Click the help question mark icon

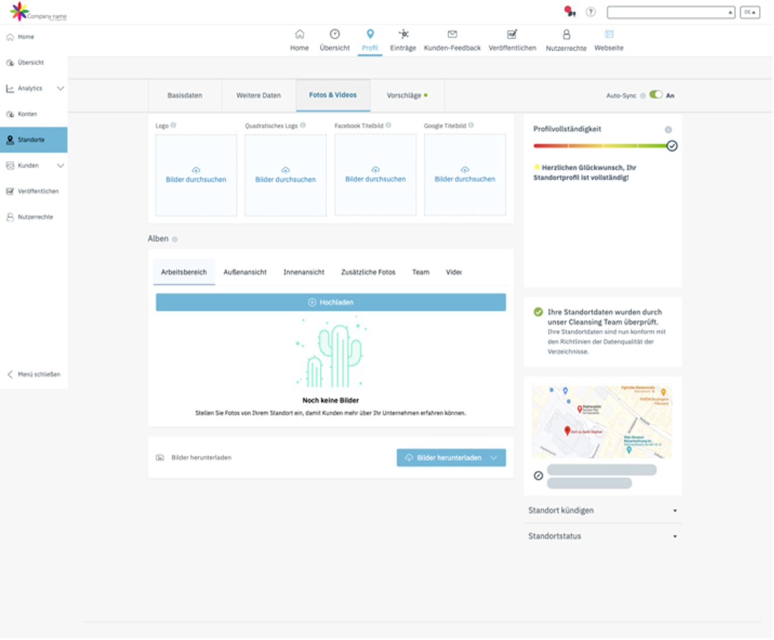point(592,12)
